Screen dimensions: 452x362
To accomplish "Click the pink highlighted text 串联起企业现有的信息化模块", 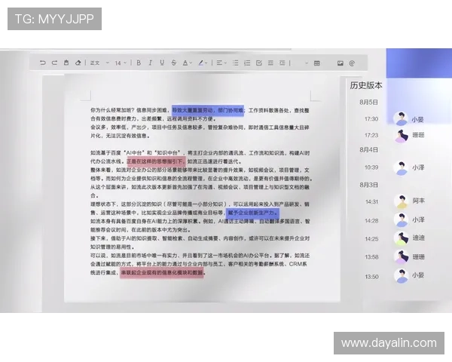I will 154,272.
